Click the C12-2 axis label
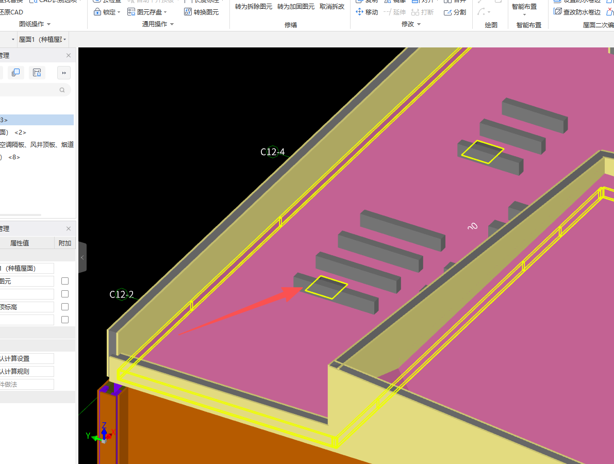Viewport: 614px width, 464px height. click(x=121, y=294)
